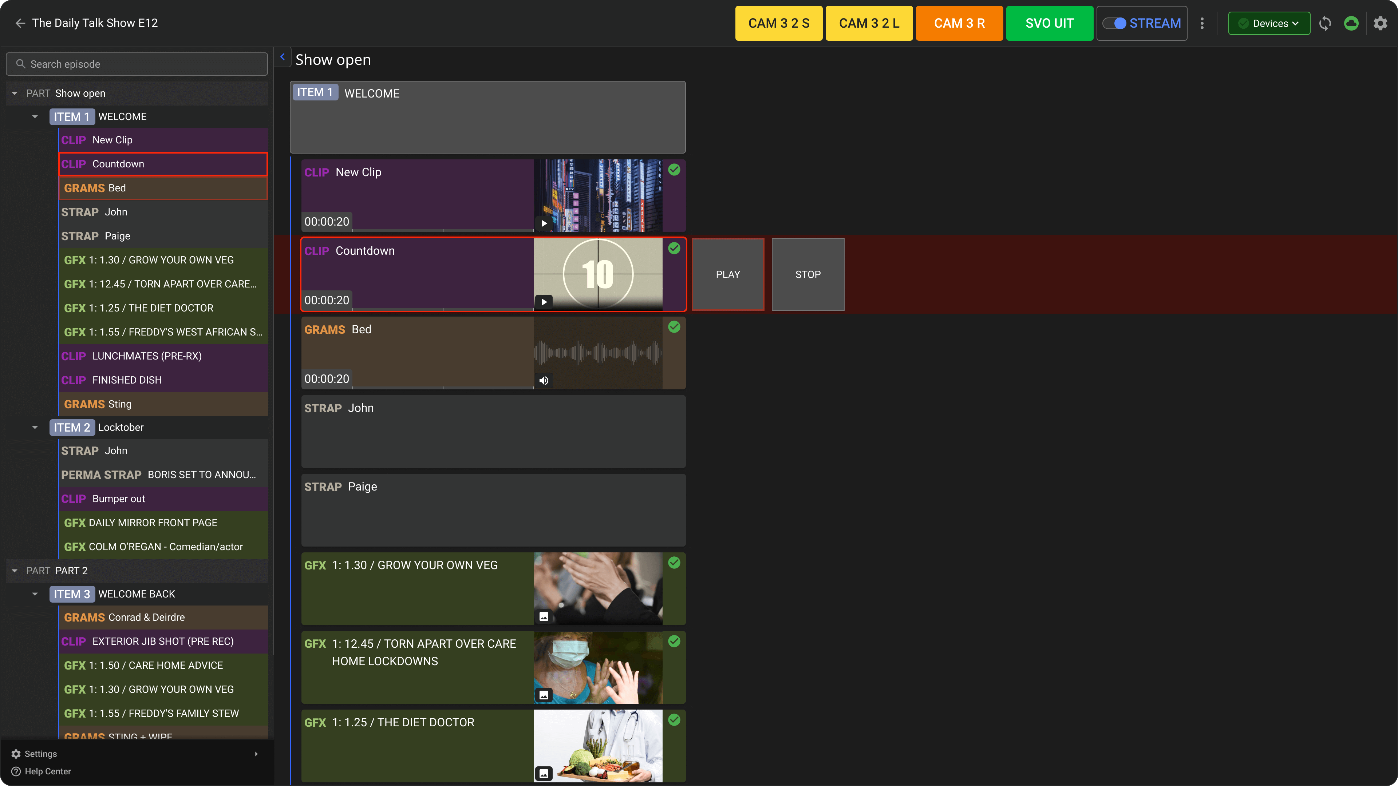This screenshot has width=1398, height=786.
Task: Click the STRAP John card in main panel
Action: point(493,432)
